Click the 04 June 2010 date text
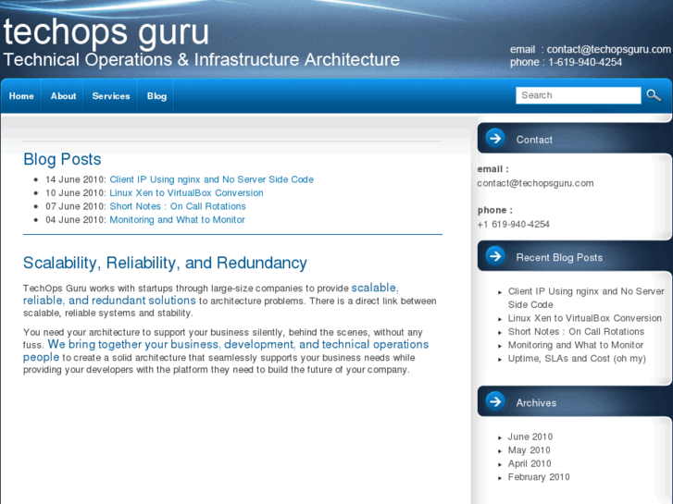This screenshot has width=673, height=504. tap(76, 219)
